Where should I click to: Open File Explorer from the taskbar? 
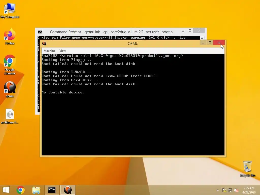pyautogui.click(x=36, y=190)
